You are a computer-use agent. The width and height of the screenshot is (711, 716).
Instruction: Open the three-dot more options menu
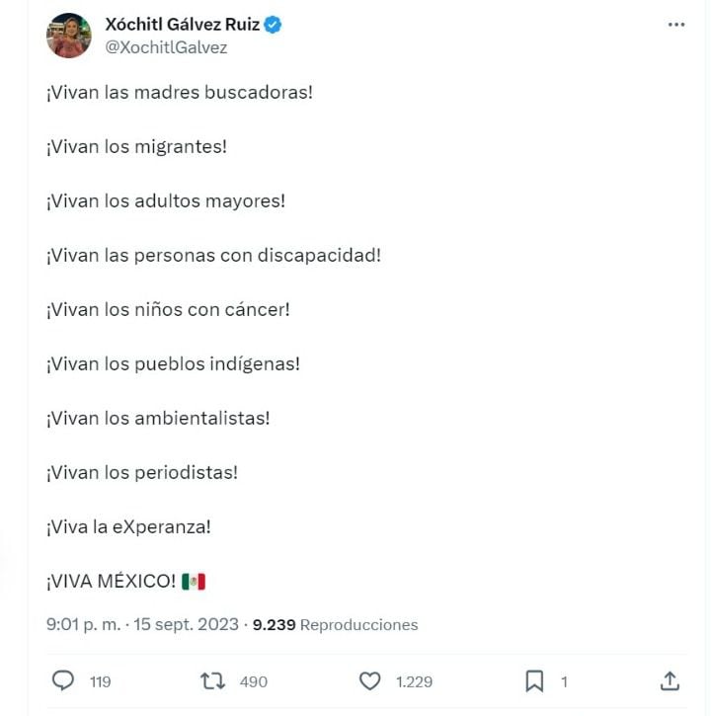point(675,25)
